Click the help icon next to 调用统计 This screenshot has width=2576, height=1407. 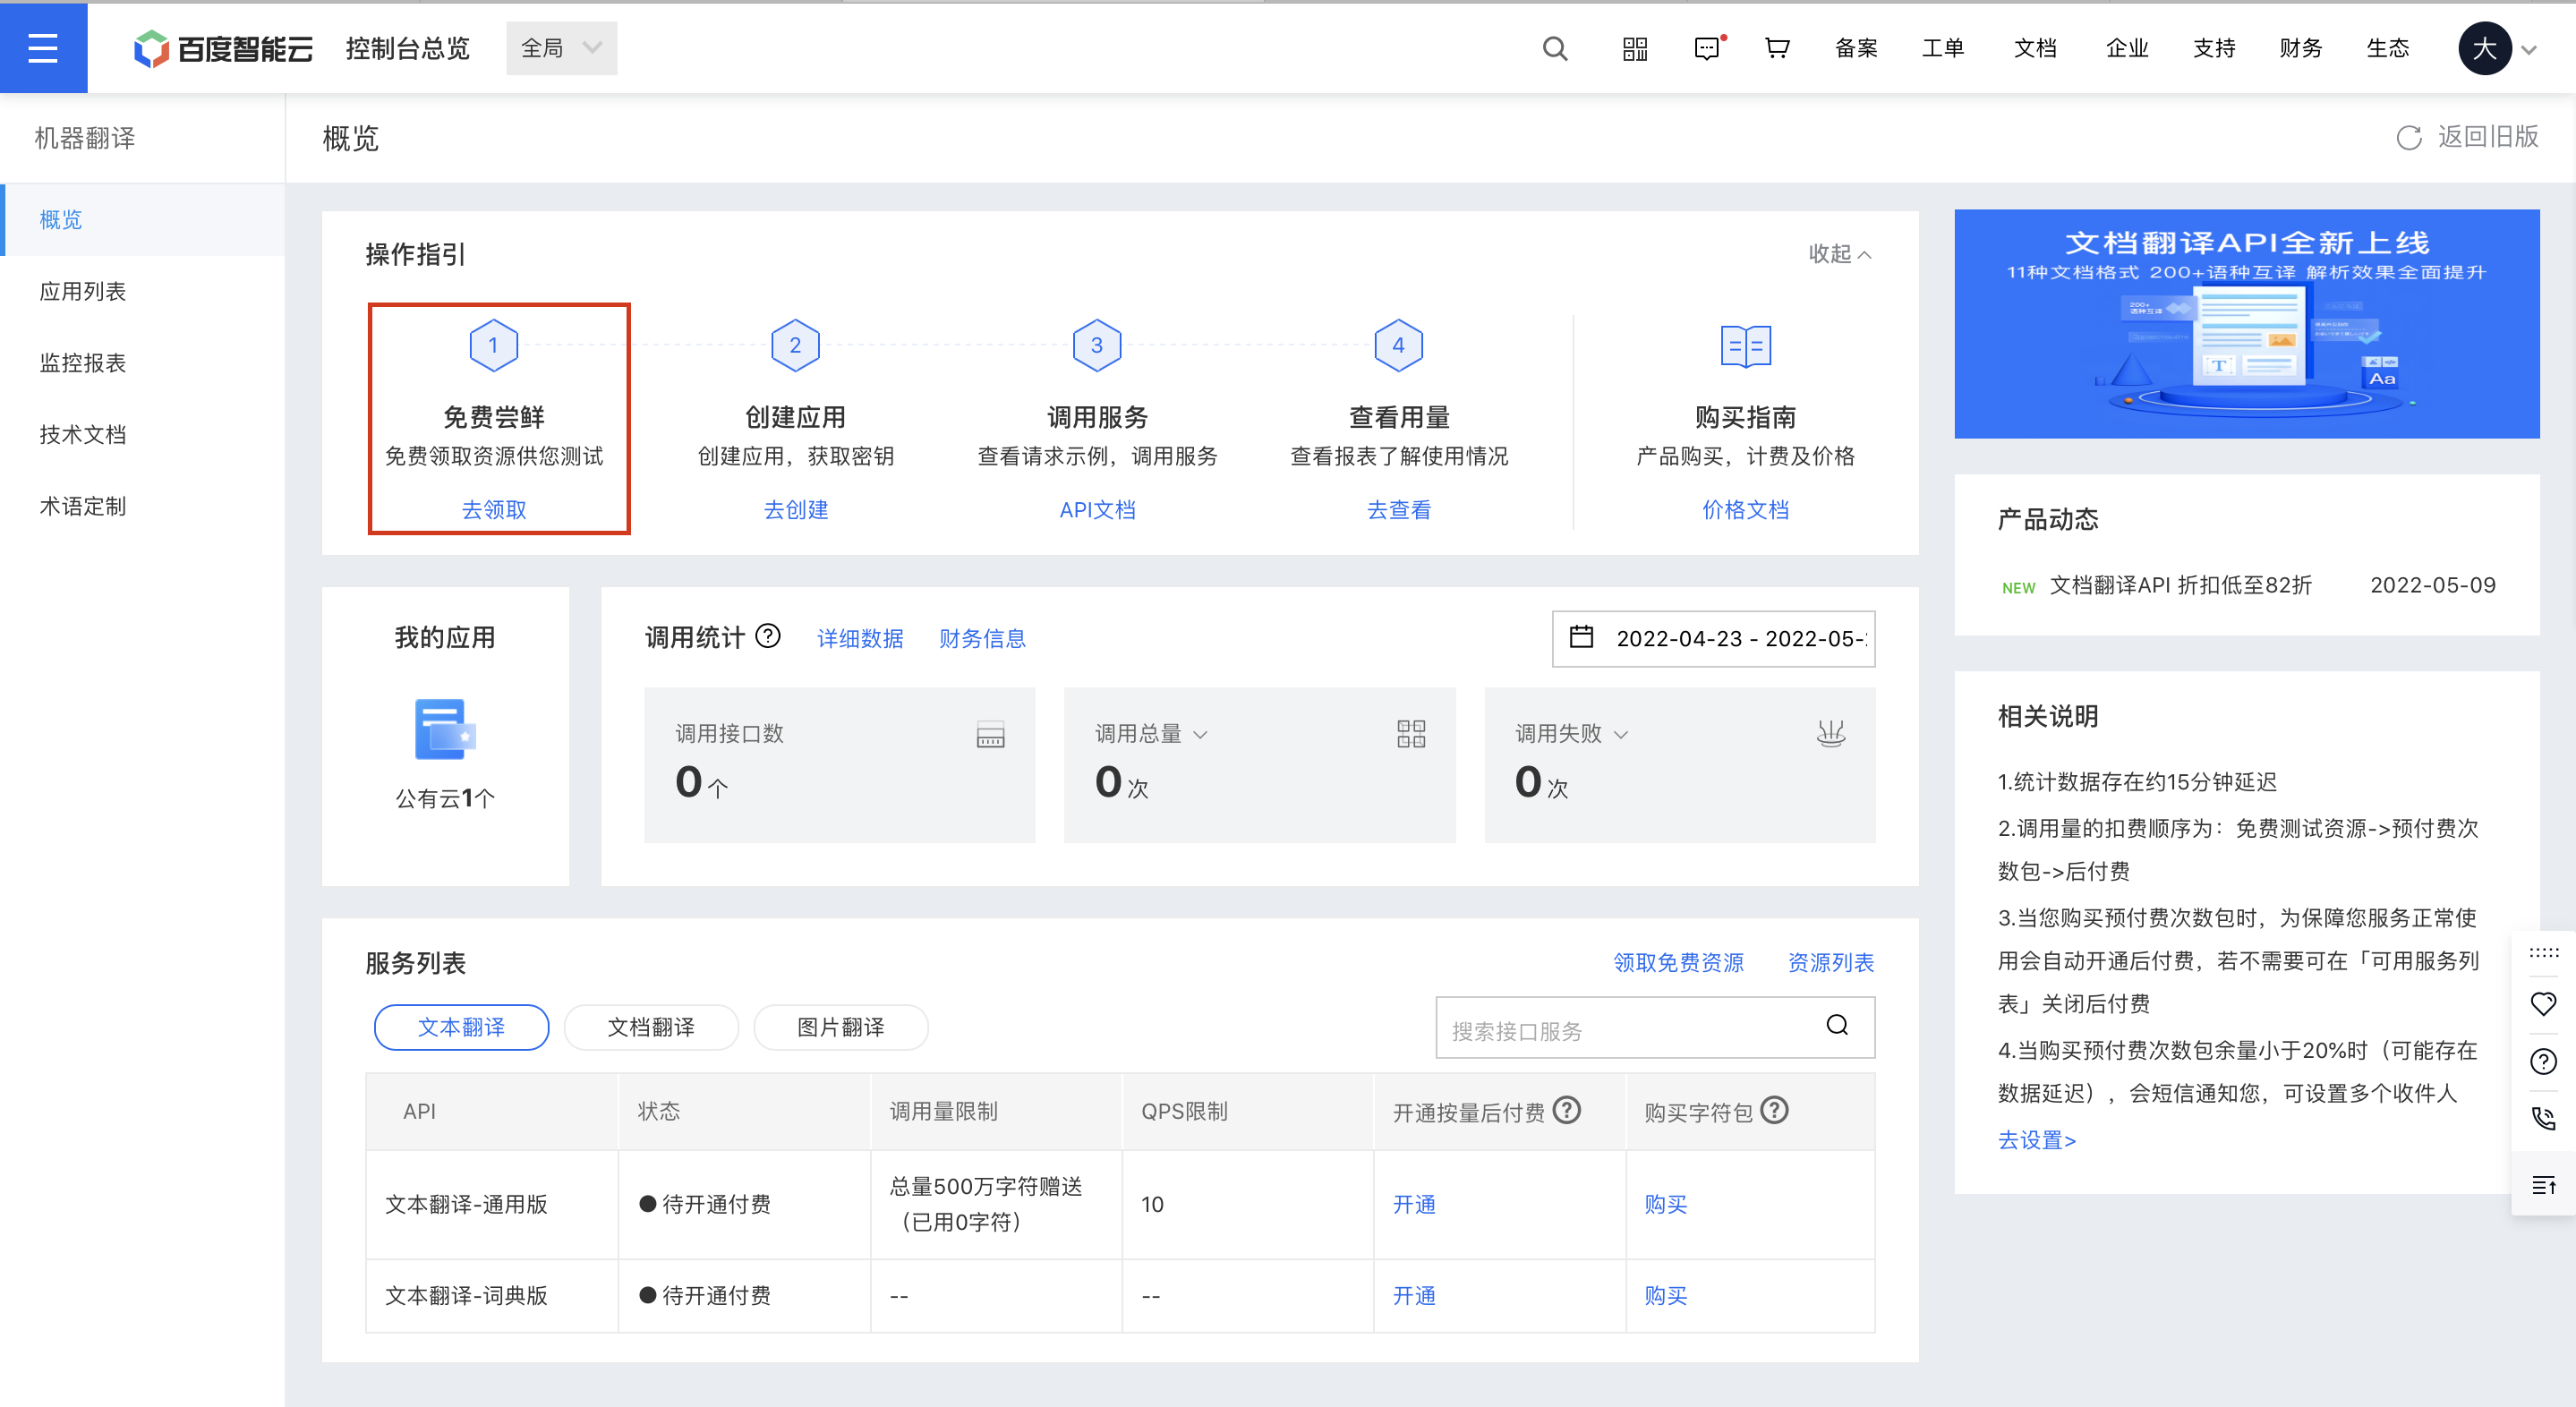pyautogui.click(x=768, y=636)
